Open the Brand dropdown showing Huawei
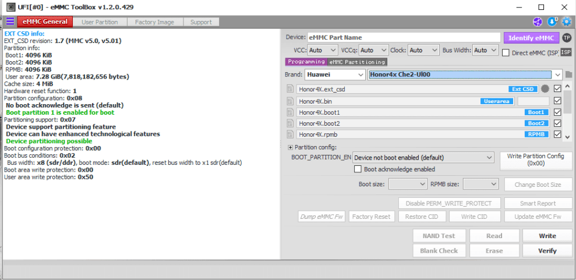Viewport: 576px width, 280px height. [x=335, y=75]
